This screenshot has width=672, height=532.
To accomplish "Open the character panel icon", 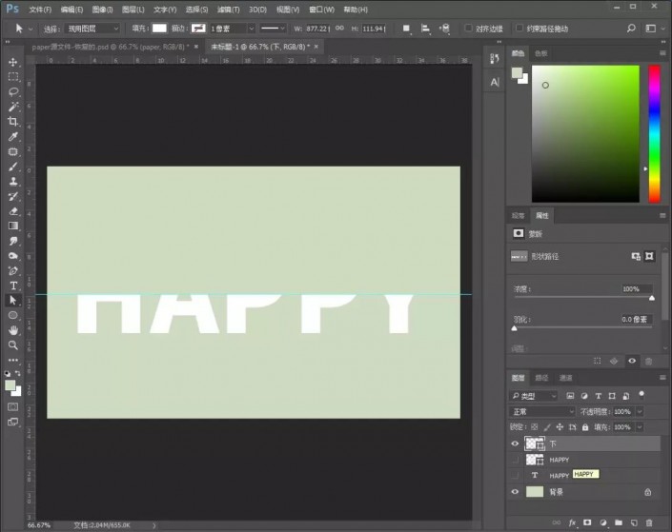I will tap(495, 82).
